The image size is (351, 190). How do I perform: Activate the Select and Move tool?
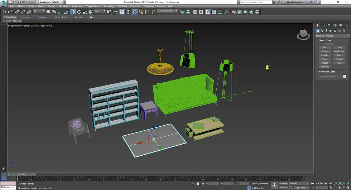coord(73,11)
